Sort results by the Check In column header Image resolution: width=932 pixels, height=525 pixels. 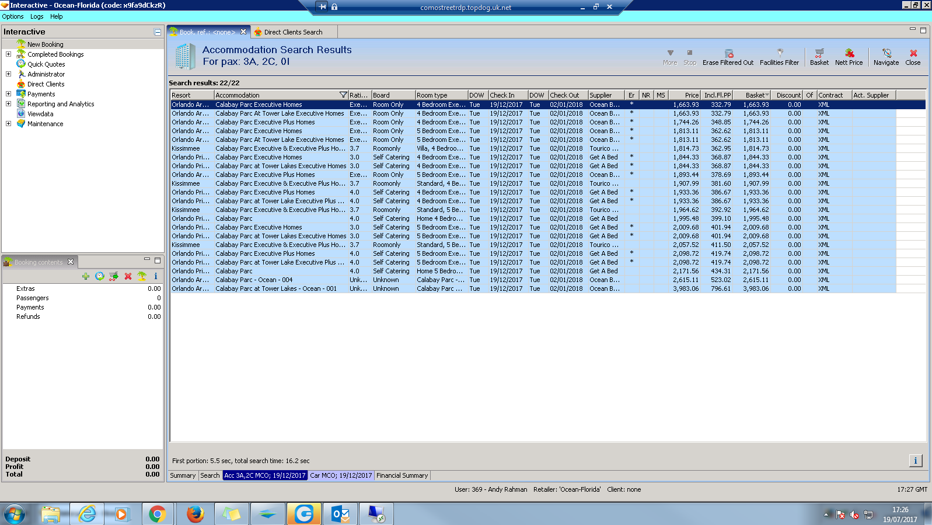coord(508,95)
